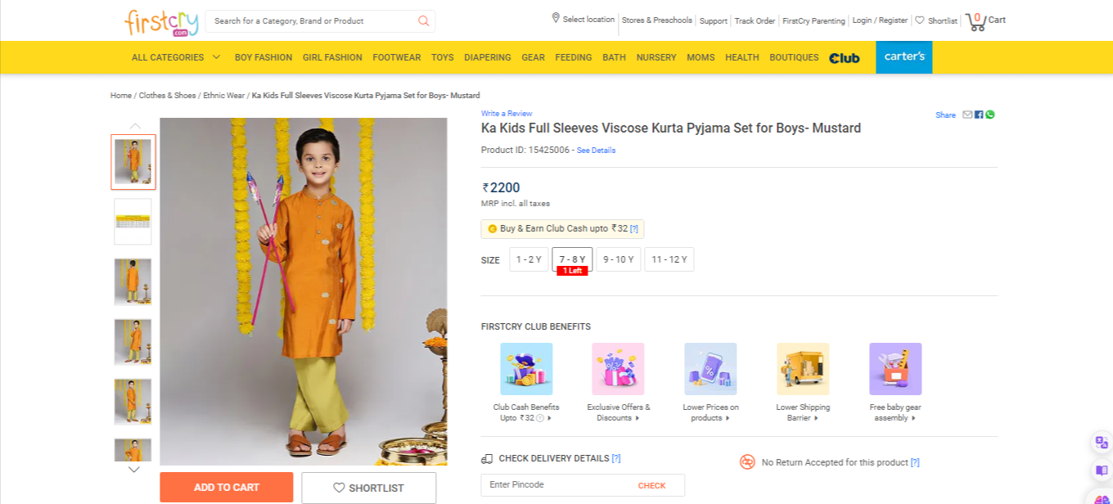The height and width of the screenshot is (504, 1113).
Task: Click the Write a Review link
Action: 507,114
